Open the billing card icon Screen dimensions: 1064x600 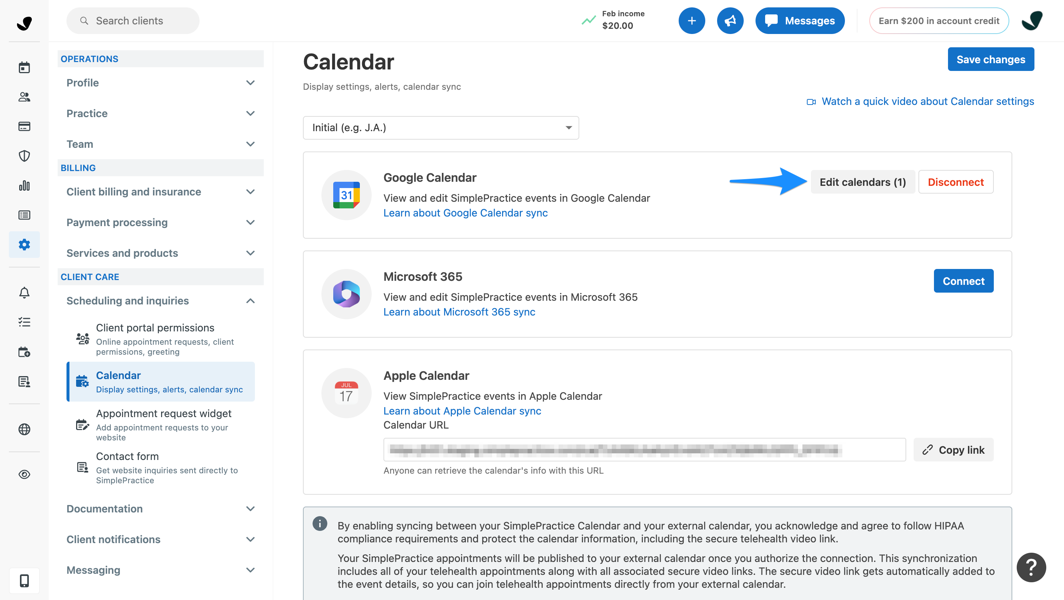coord(24,126)
